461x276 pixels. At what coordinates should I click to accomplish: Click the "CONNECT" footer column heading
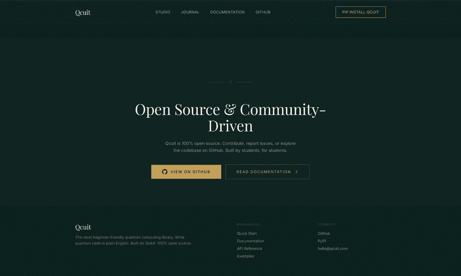(x=327, y=224)
